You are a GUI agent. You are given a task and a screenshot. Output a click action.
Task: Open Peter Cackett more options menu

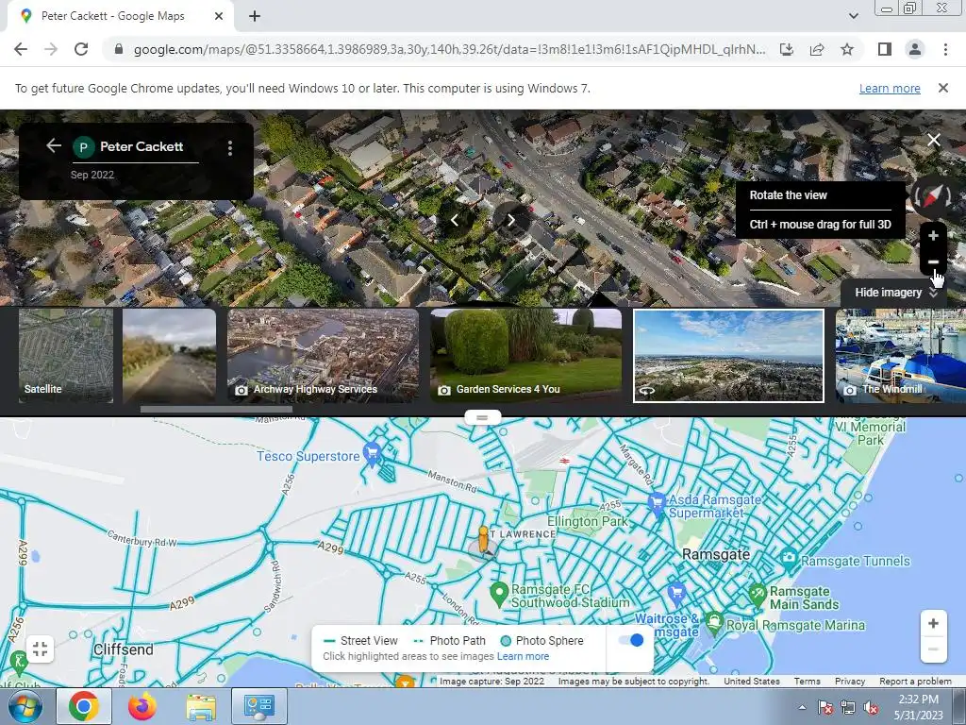(230, 147)
